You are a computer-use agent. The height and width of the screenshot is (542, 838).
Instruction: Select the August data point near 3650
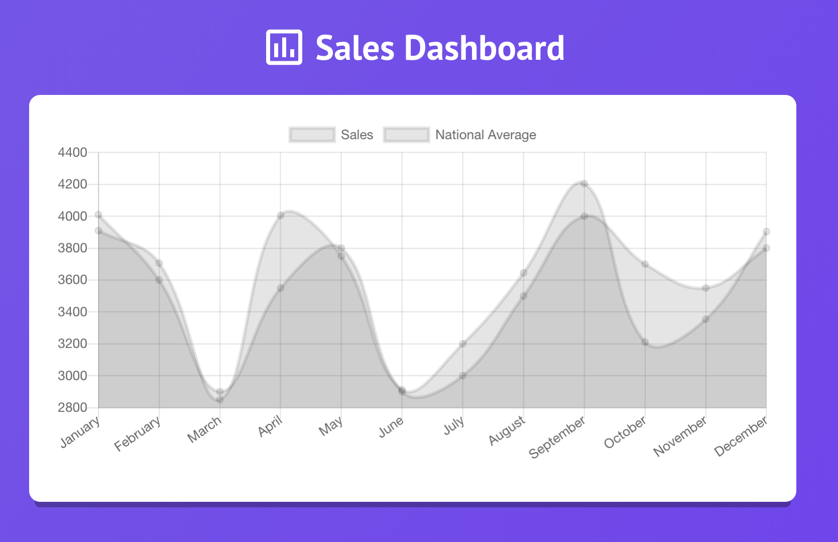pyautogui.click(x=524, y=273)
